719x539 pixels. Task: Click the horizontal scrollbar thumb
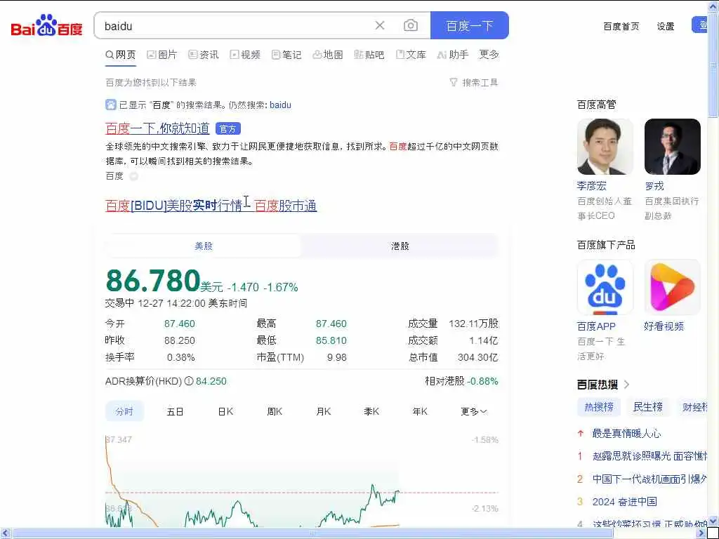[312, 533]
